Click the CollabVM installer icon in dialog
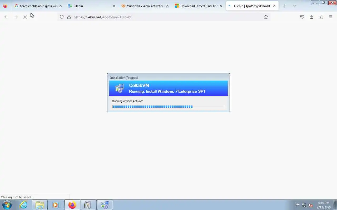Image resolution: width=337 pixels, height=210 pixels. coord(120,88)
